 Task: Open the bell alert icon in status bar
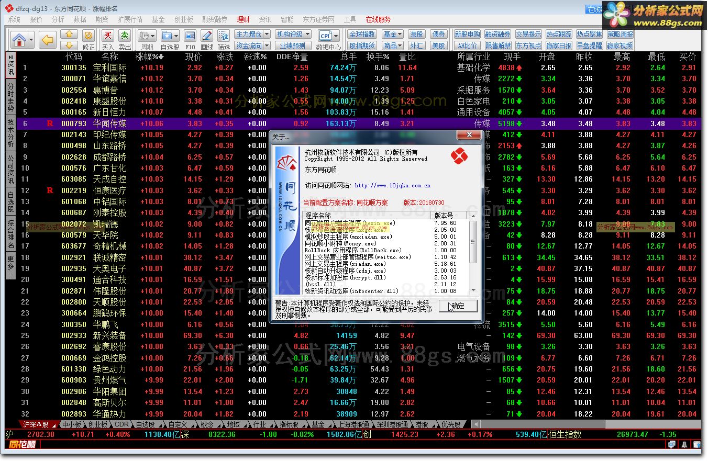(684, 444)
